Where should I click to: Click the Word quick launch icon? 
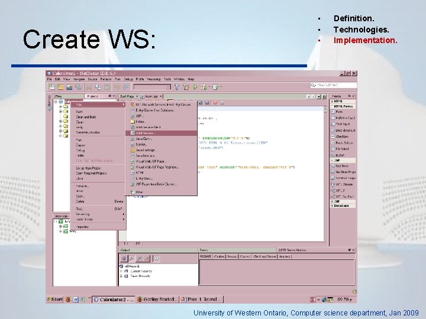click(76, 300)
